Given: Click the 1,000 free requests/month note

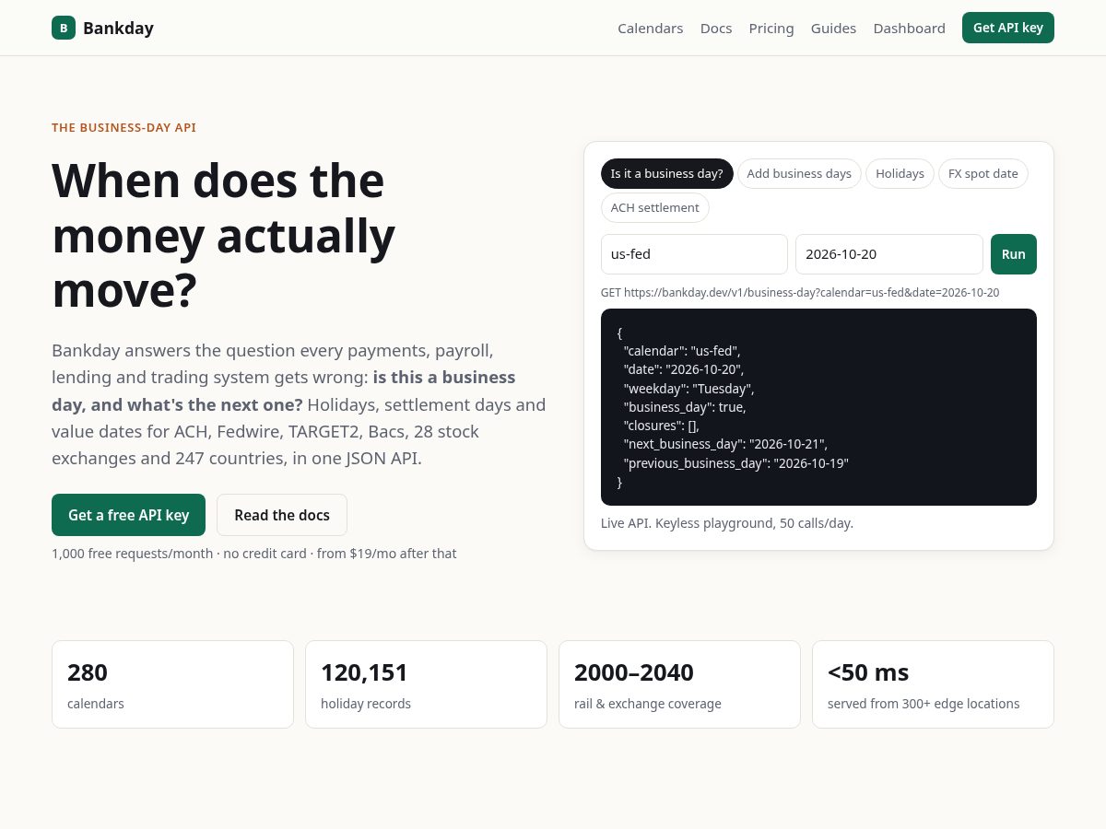Looking at the screenshot, I should [253, 554].
